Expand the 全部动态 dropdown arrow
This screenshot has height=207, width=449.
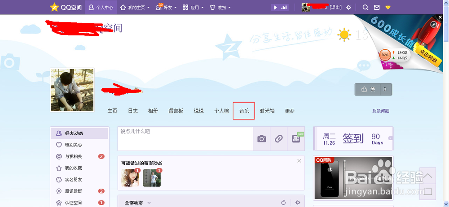click(149, 203)
